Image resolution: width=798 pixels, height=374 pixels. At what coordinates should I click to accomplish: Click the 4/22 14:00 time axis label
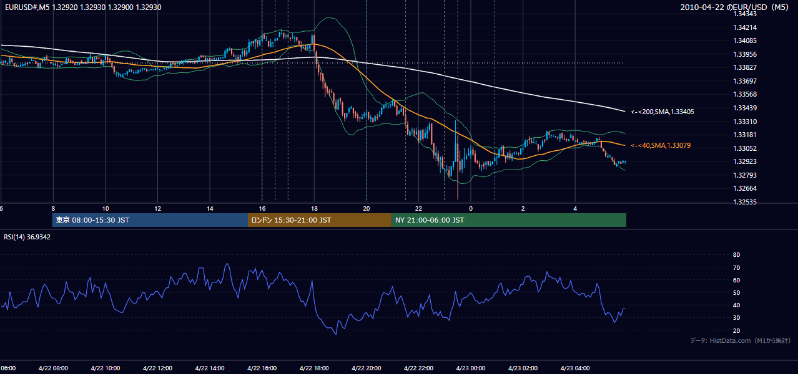pyautogui.click(x=210, y=368)
